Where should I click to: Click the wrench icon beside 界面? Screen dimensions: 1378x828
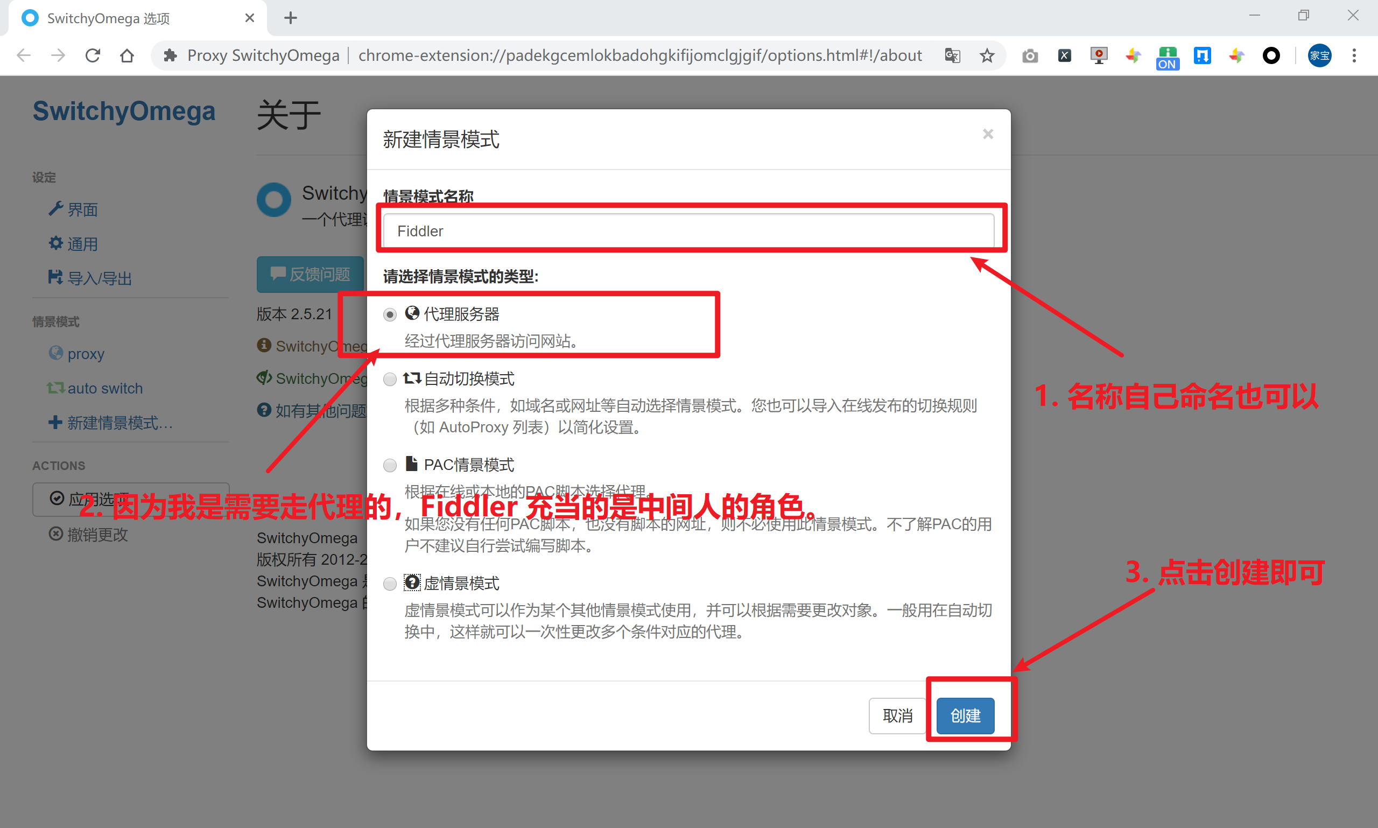click(x=55, y=209)
